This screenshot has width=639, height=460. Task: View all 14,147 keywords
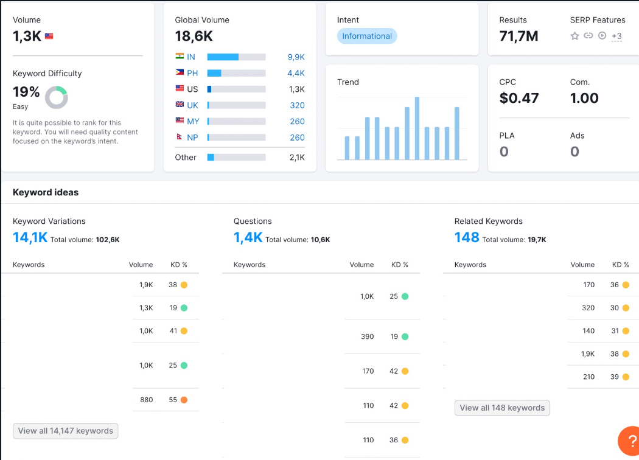[66, 431]
